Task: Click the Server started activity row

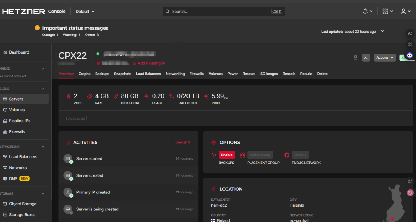Action: [x=128, y=158]
